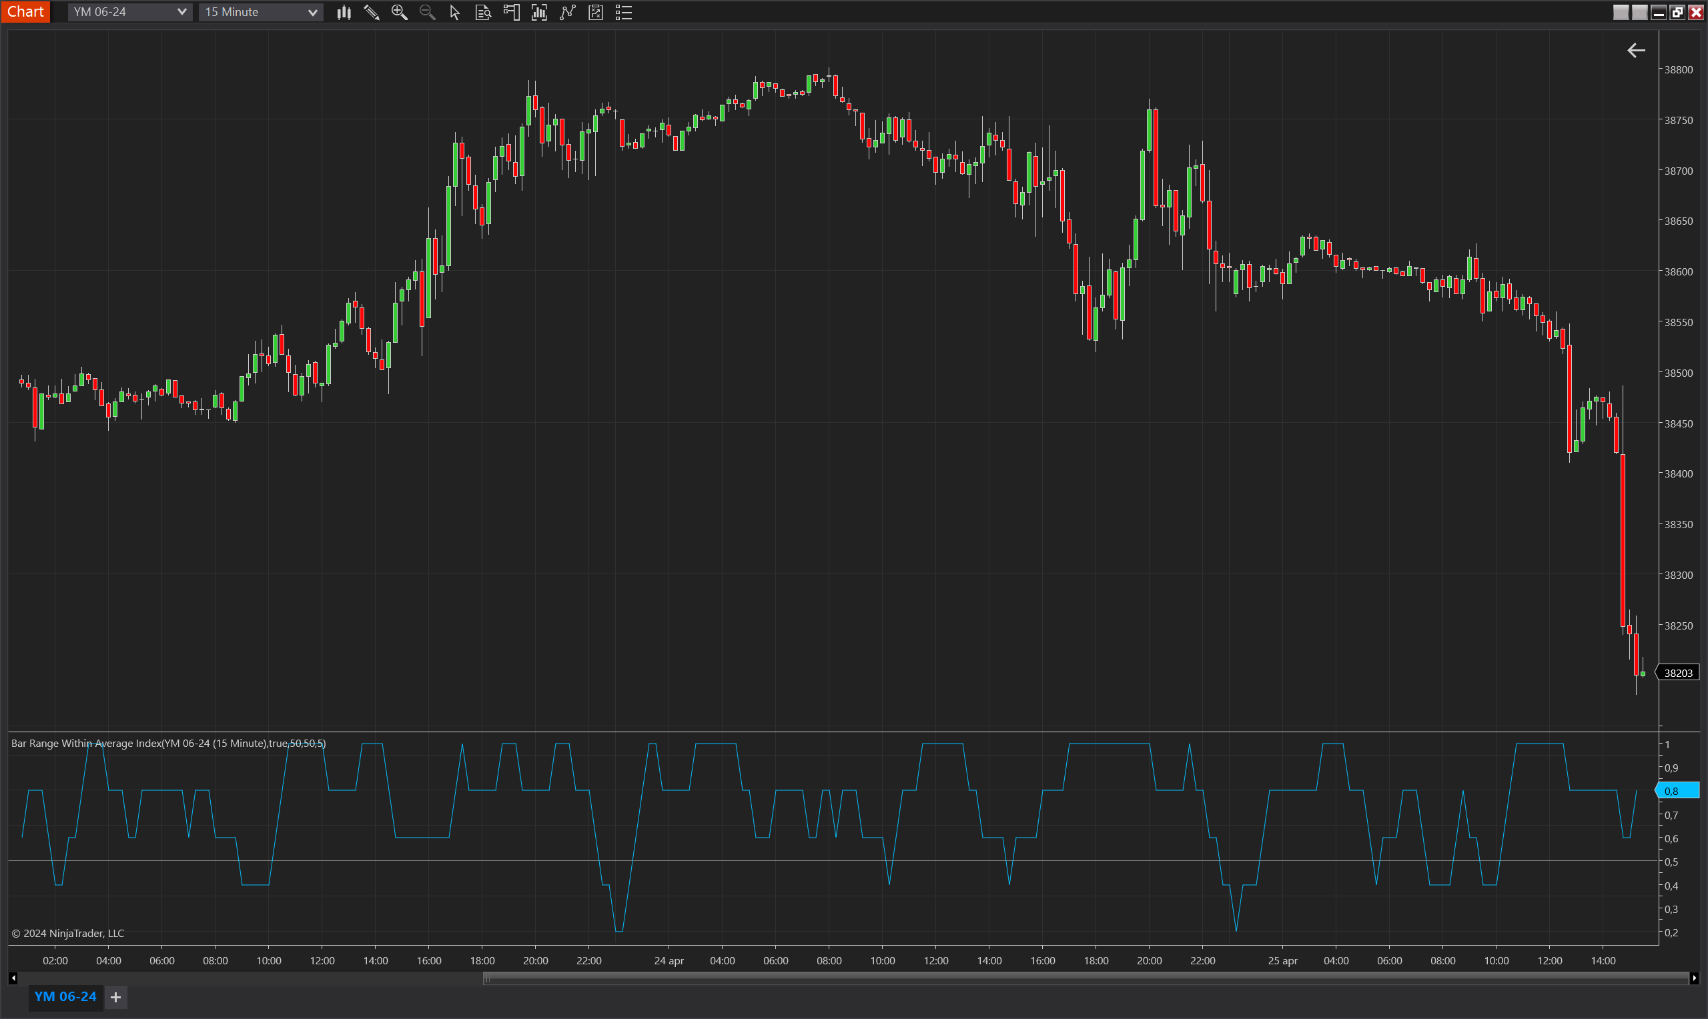Image resolution: width=1708 pixels, height=1019 pixels.
Task: Click the 38500 price axis label
Action: (1679, 373)
